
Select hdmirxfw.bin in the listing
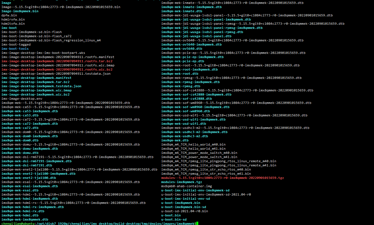point(13,19)
